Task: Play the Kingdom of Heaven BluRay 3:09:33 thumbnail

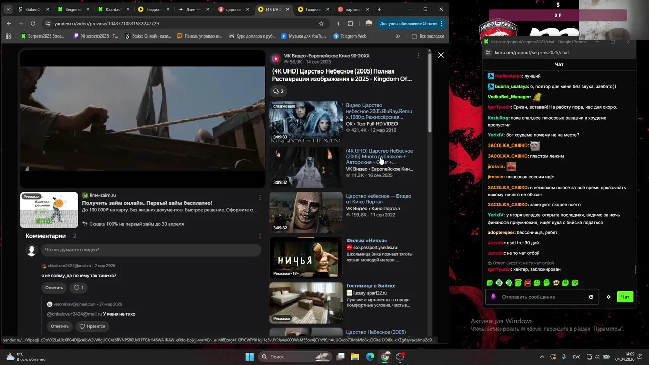Action: point(306,122)
